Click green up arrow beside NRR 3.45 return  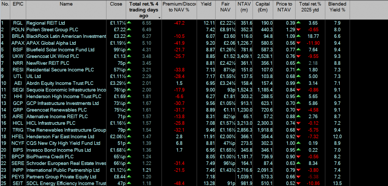coord(129,63)
